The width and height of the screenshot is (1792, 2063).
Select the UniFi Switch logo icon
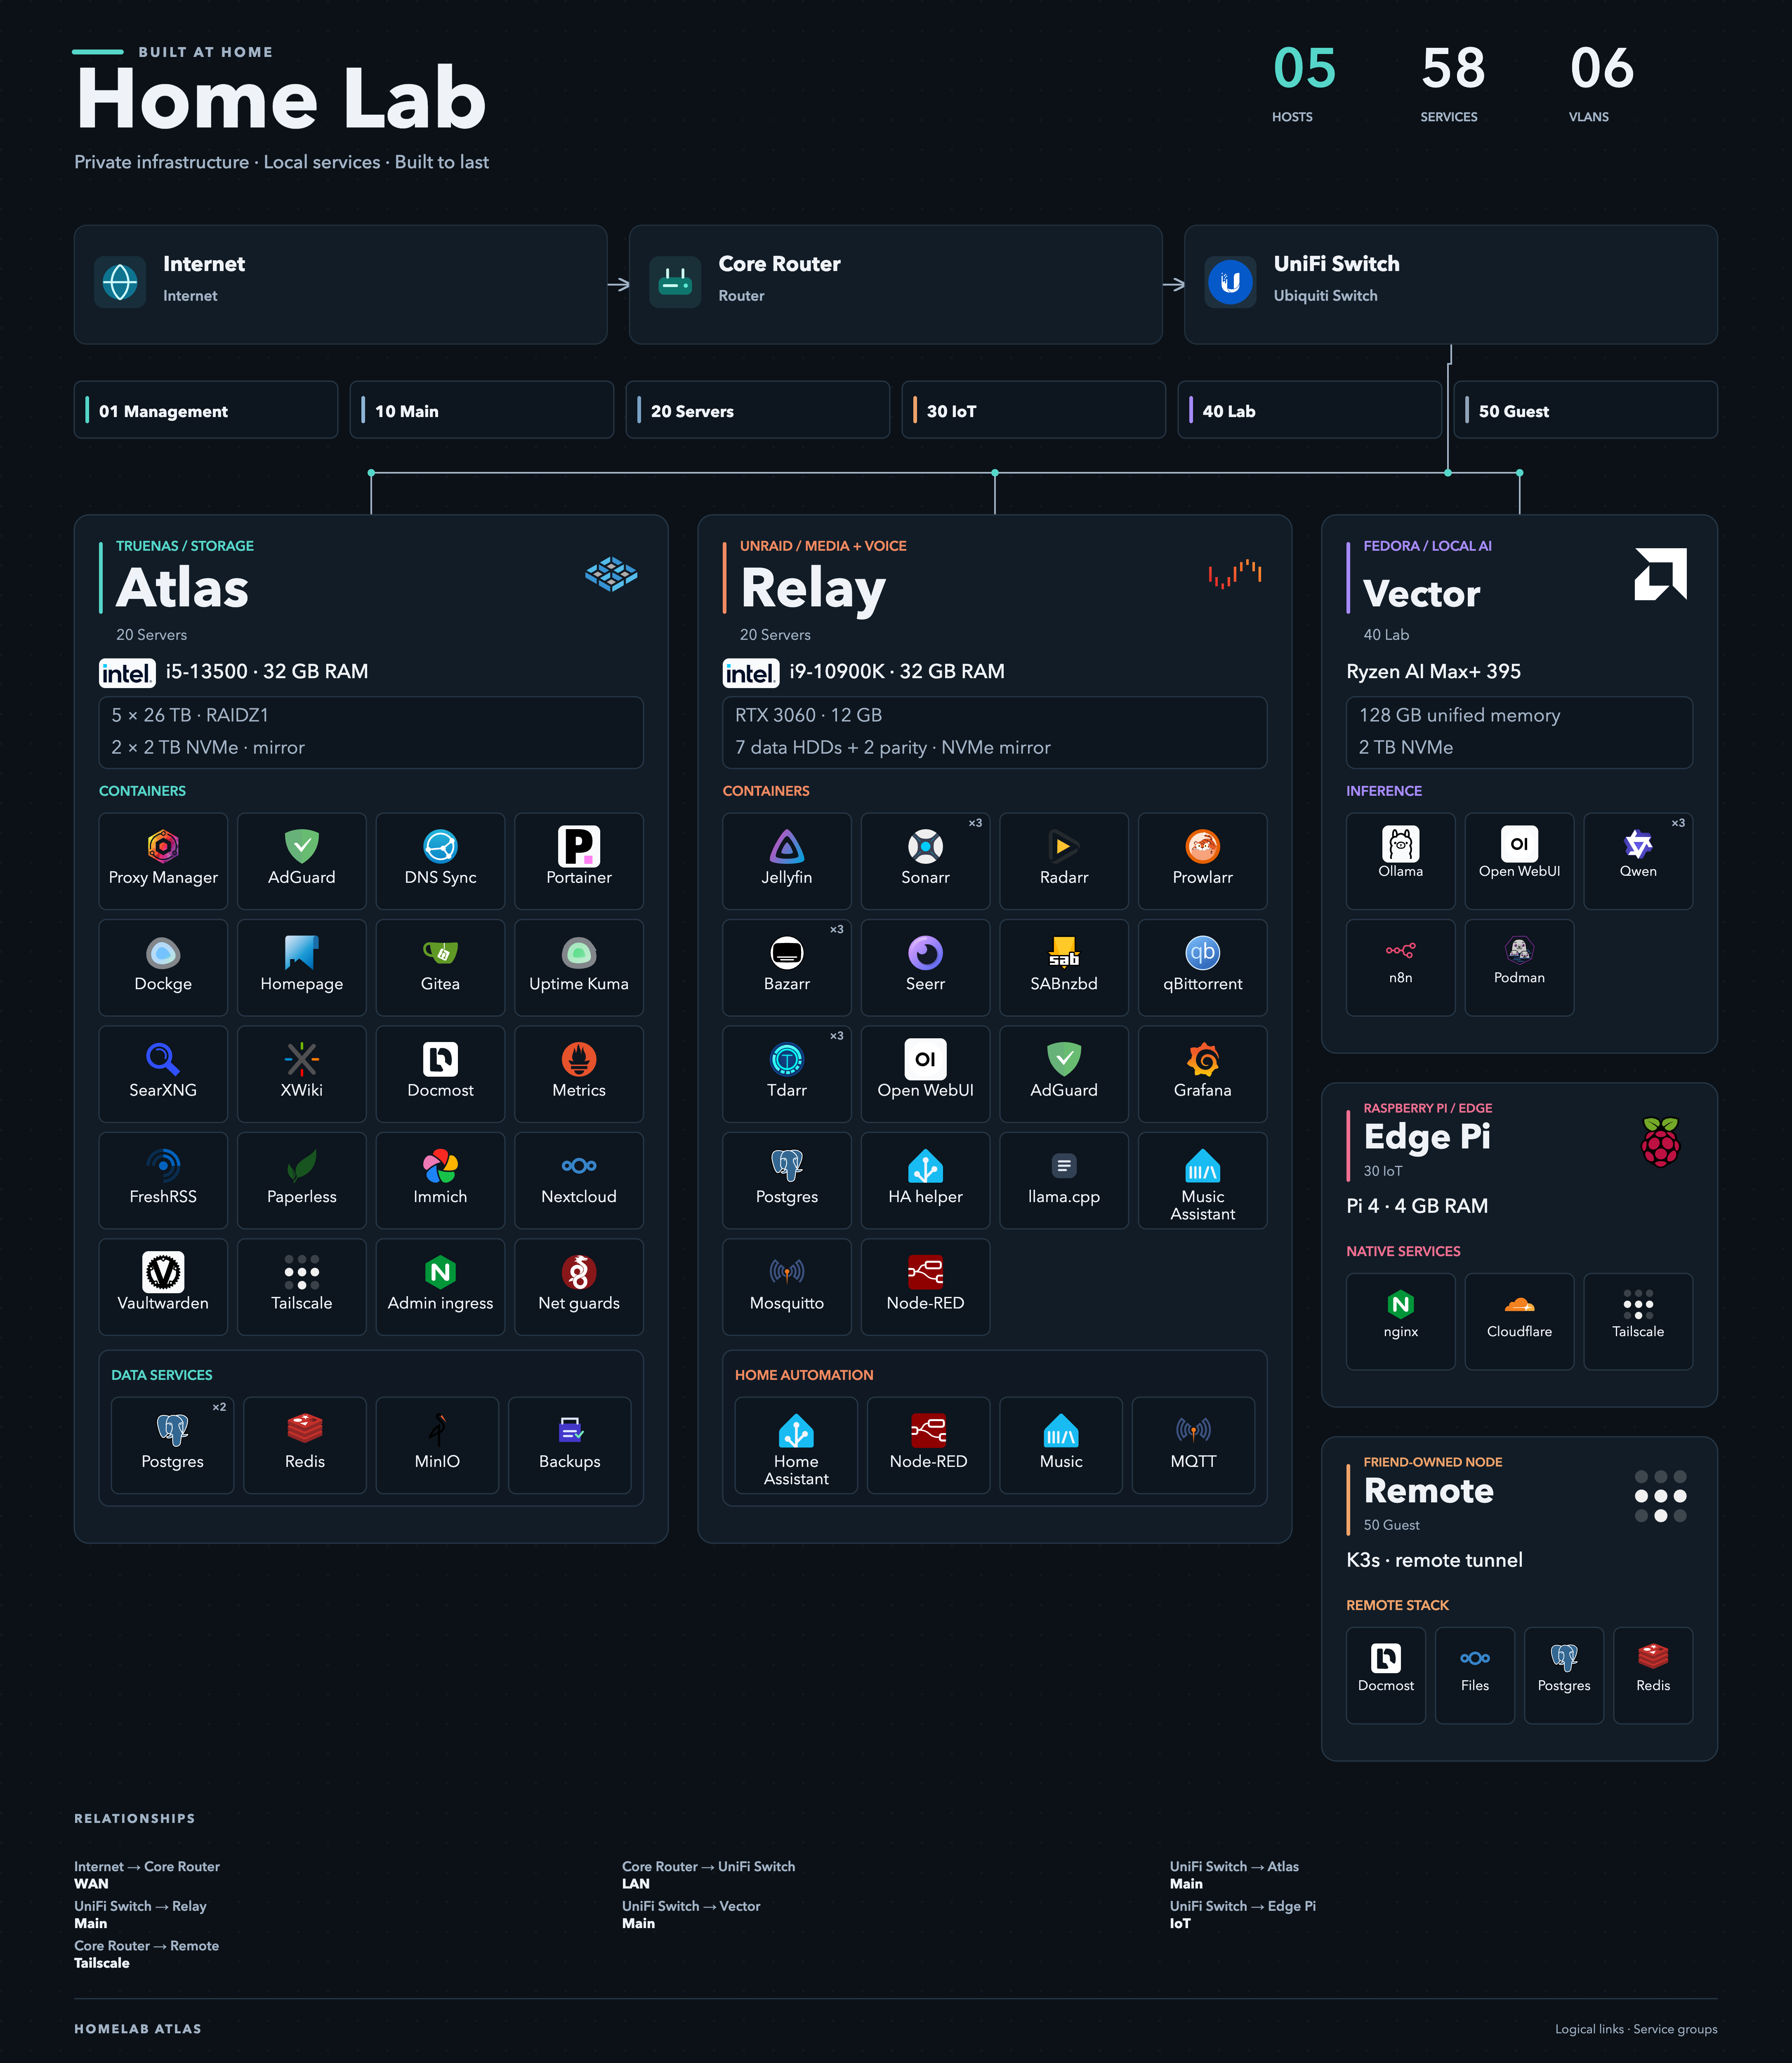[1230, 283]
